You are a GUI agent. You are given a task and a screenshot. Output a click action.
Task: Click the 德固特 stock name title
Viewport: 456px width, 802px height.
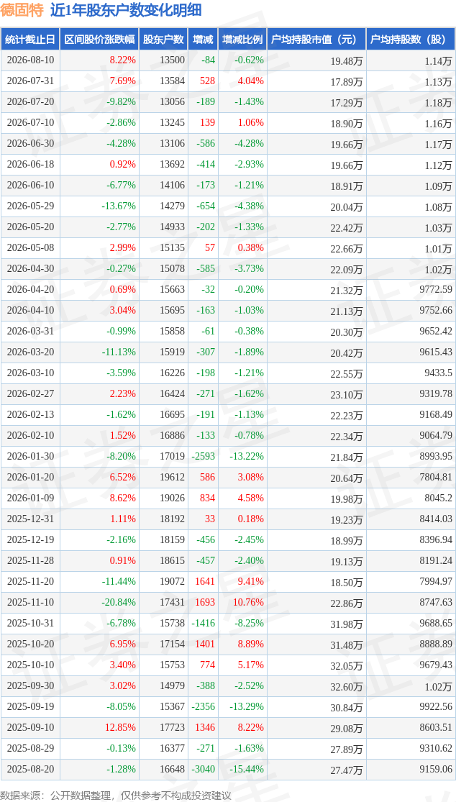tap(22, 10)
